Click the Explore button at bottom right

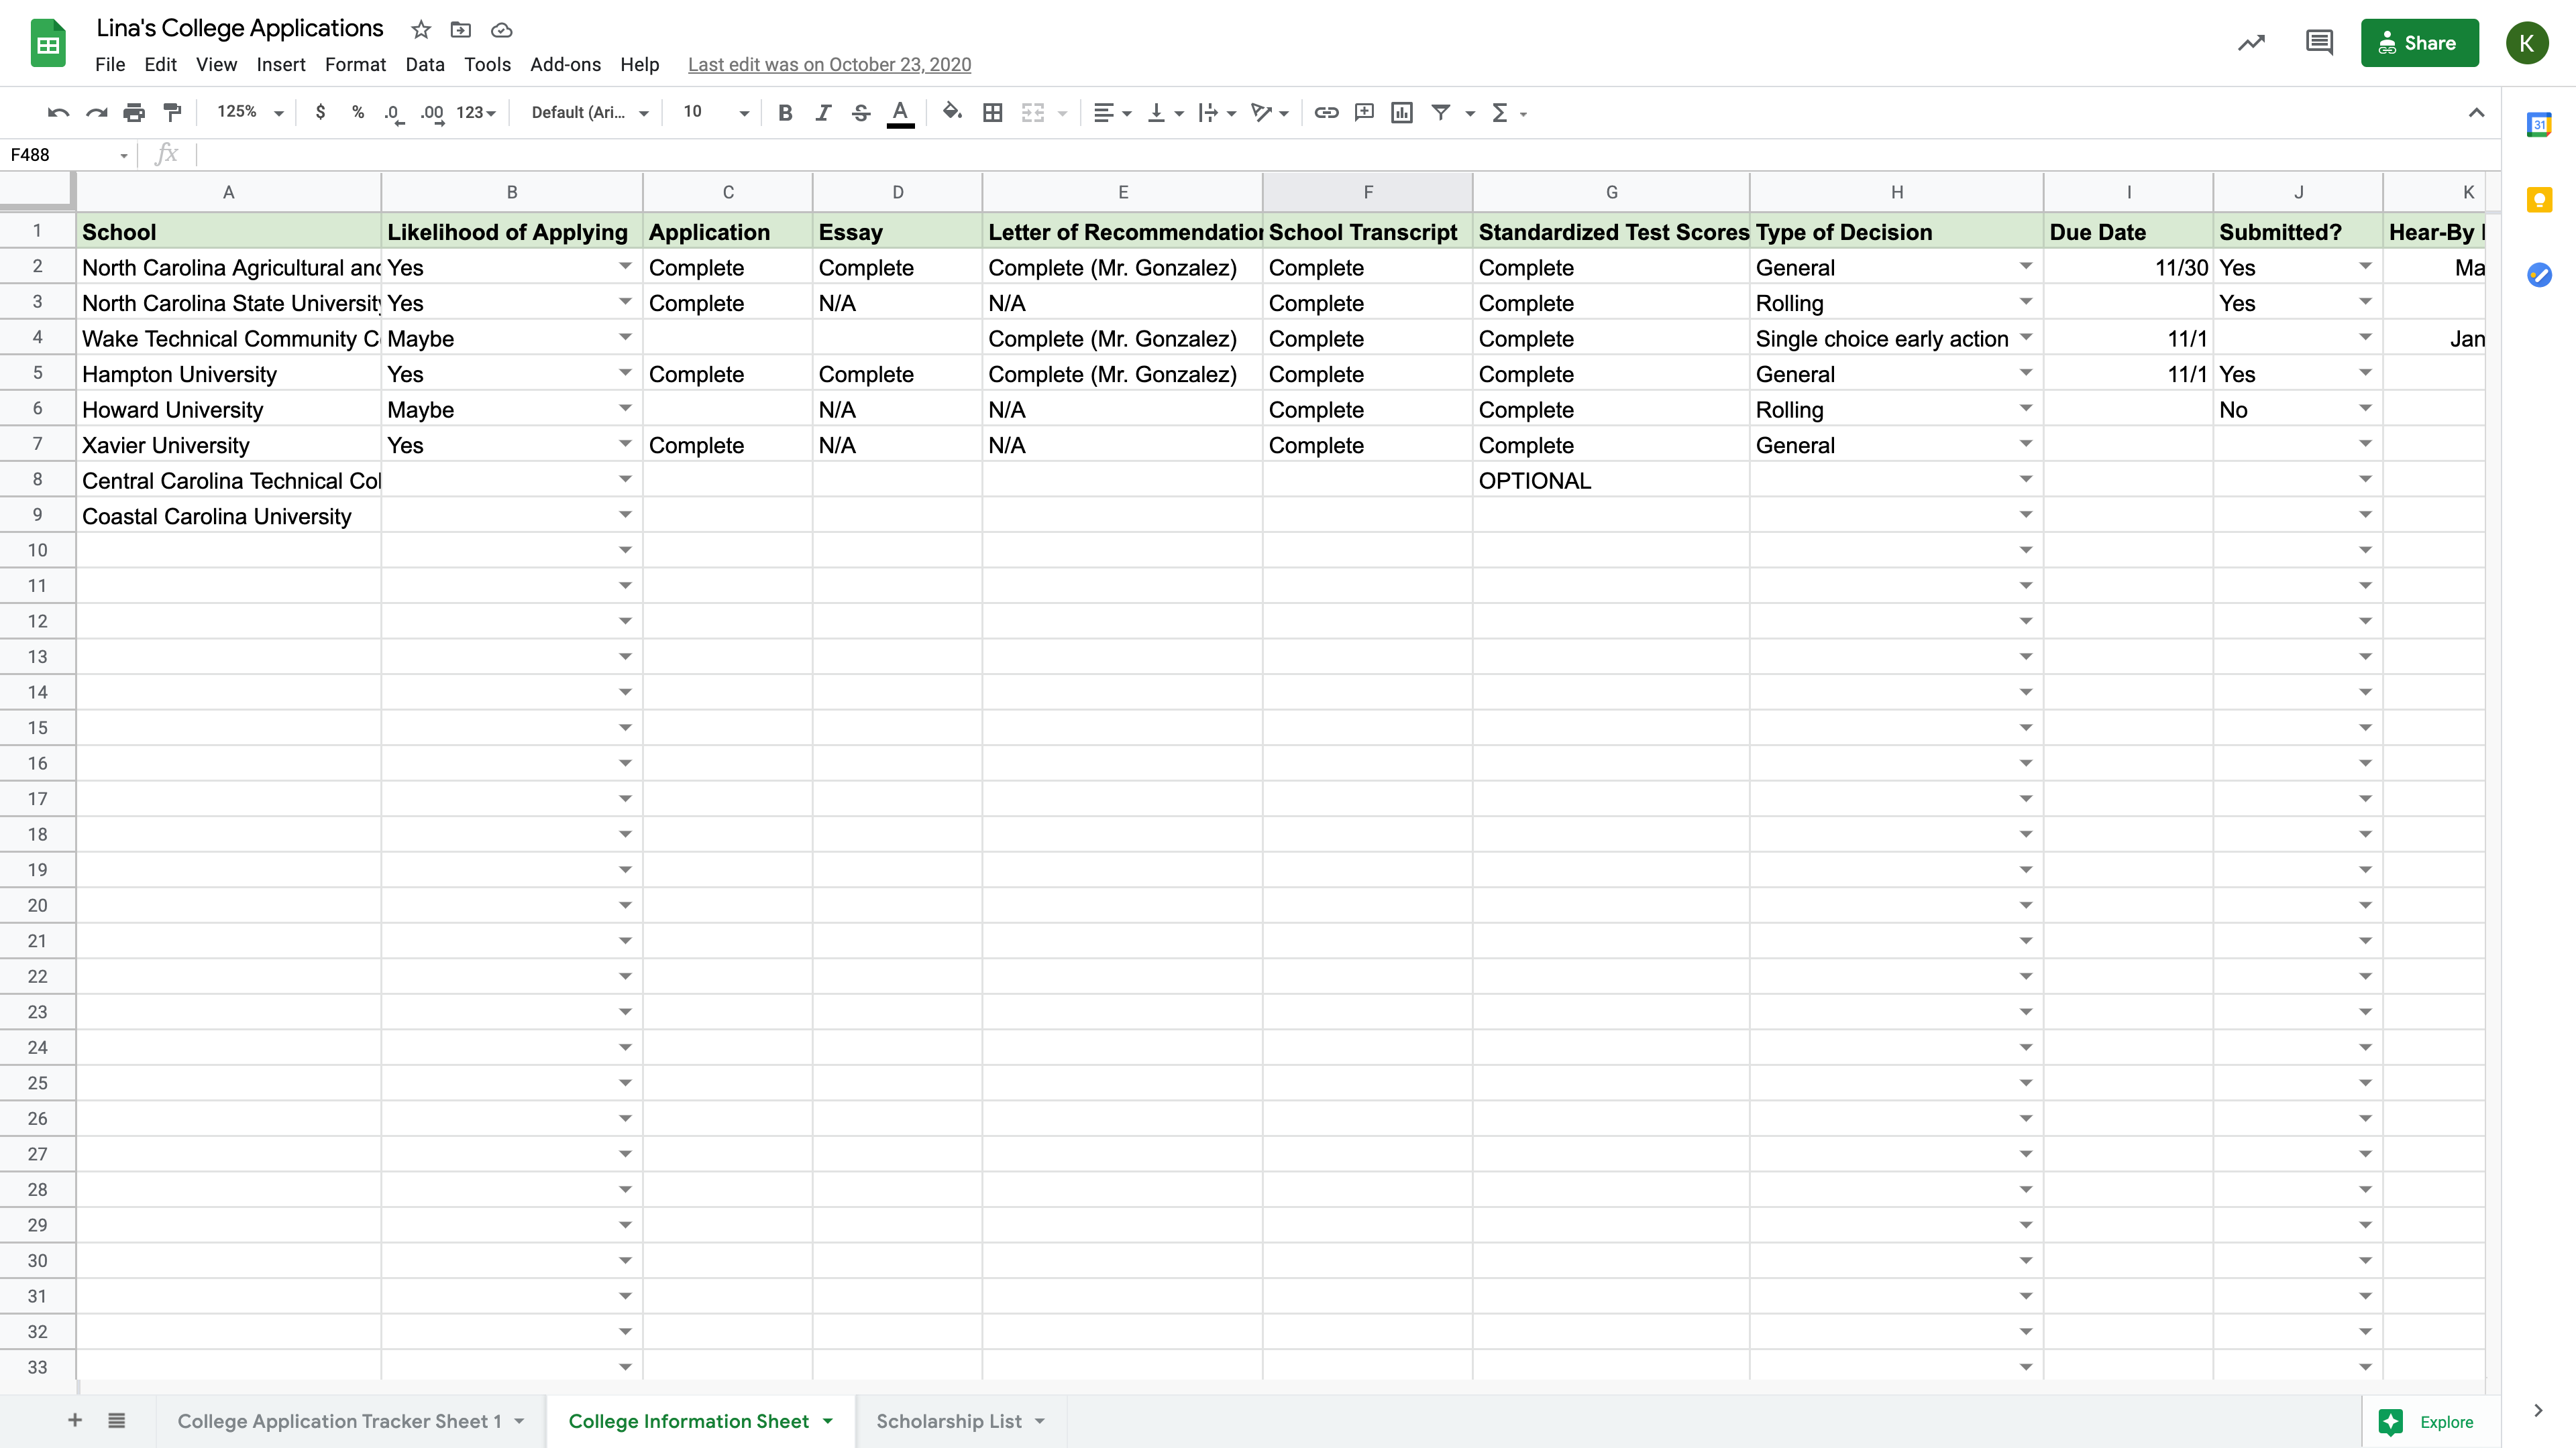[2431, 1421]
